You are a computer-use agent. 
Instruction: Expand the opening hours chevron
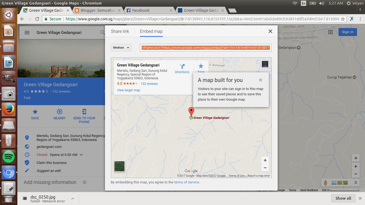[81, 155]
